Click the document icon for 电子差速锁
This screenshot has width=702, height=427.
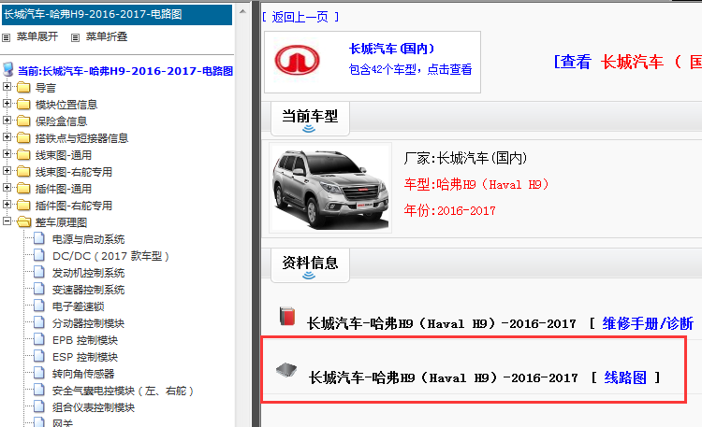click(x=39, y=306)
